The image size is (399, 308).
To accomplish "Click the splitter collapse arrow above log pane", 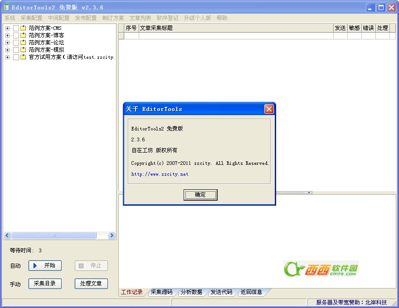I will point(309,192).
